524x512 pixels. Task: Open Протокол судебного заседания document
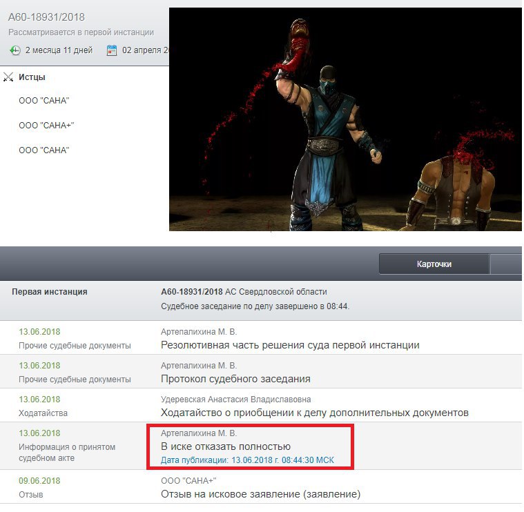pos(235,379)
